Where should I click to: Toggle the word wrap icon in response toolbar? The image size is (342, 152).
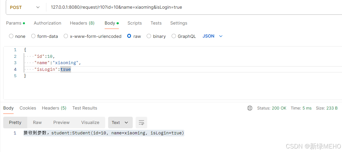click(141, 123)
